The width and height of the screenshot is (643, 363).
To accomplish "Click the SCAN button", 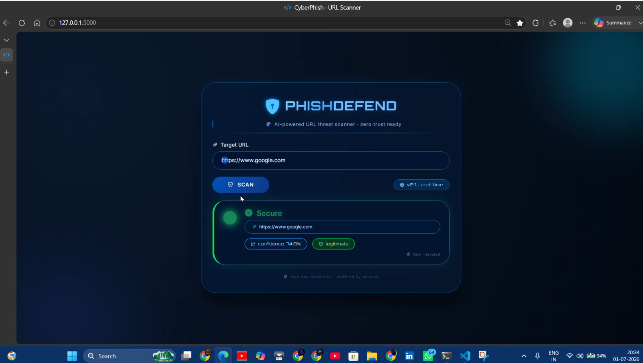I will click(241, 185).
